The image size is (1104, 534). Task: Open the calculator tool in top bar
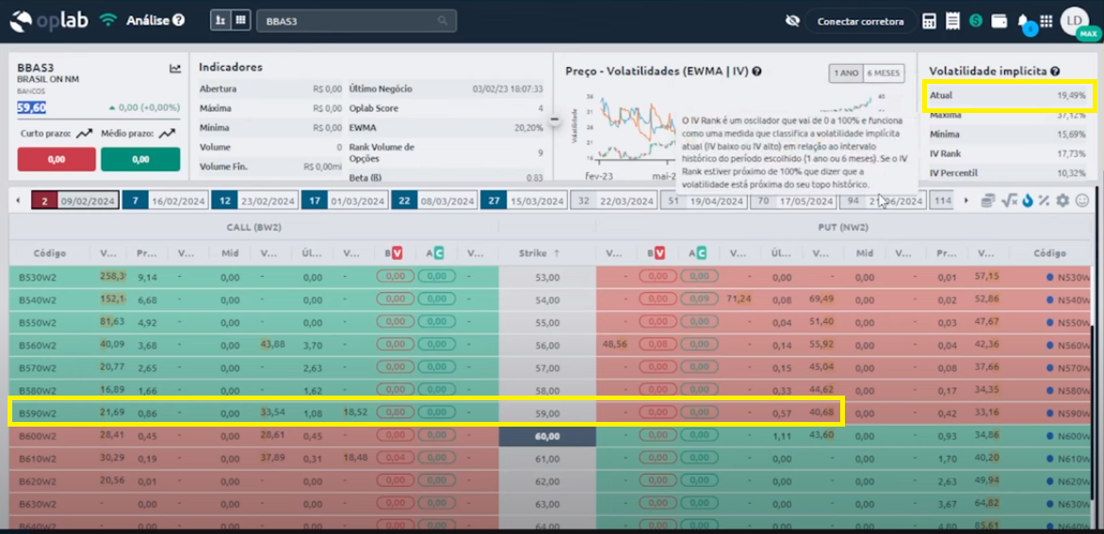[x=929, y=21]
